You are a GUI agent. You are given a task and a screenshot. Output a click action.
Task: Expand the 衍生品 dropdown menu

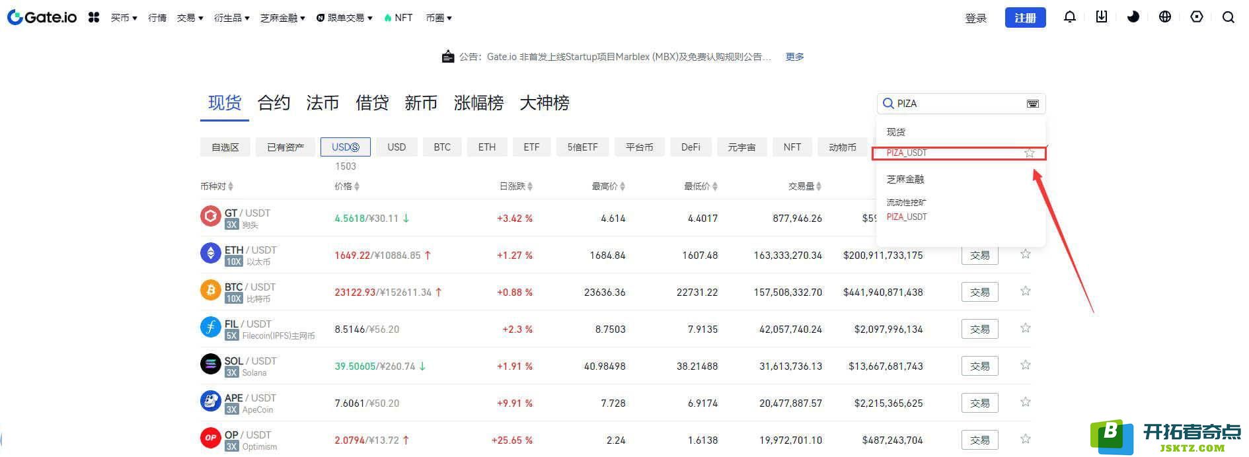point(232,18)
